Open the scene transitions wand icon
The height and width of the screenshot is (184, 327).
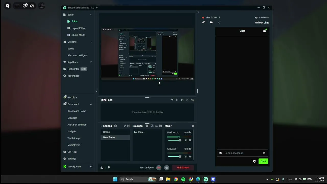(x=124, y=126)
